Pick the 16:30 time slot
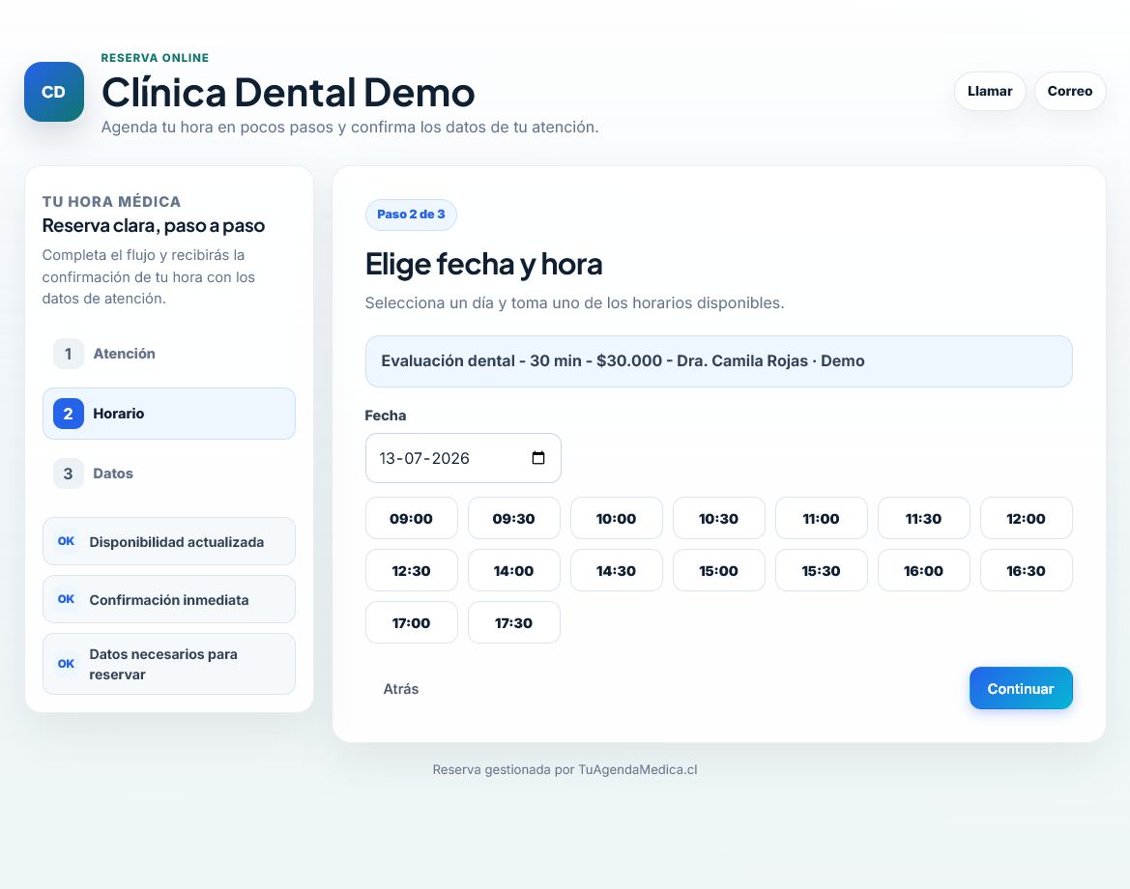Viewport: 1130px width, 889px height. pyautogui.click(x=1026, y=570)
